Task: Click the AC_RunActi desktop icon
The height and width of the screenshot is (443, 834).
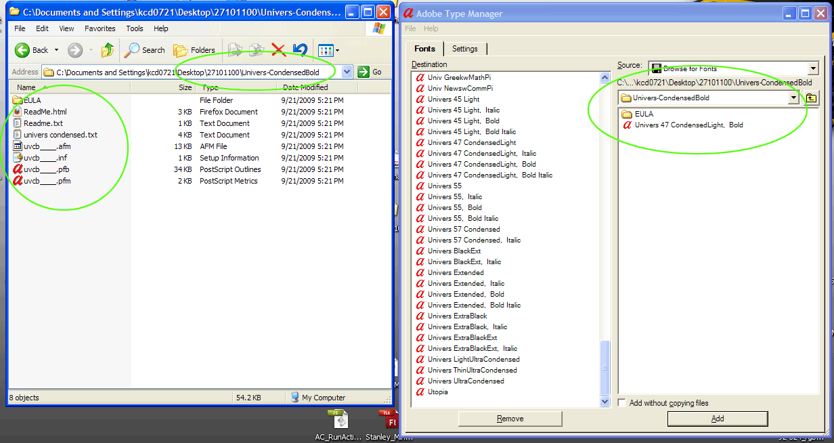Action: pos(338,425)
